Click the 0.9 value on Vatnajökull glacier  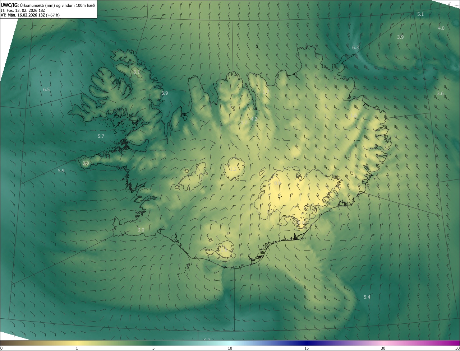[x=277, y=183]
